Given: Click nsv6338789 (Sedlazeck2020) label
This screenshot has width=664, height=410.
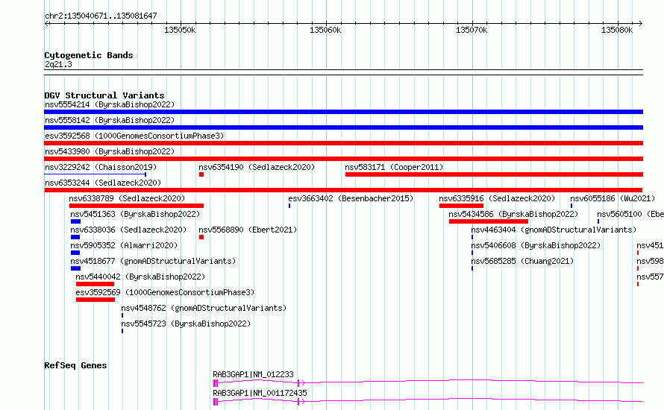Looking at the screenshot, I should [127, 198].
